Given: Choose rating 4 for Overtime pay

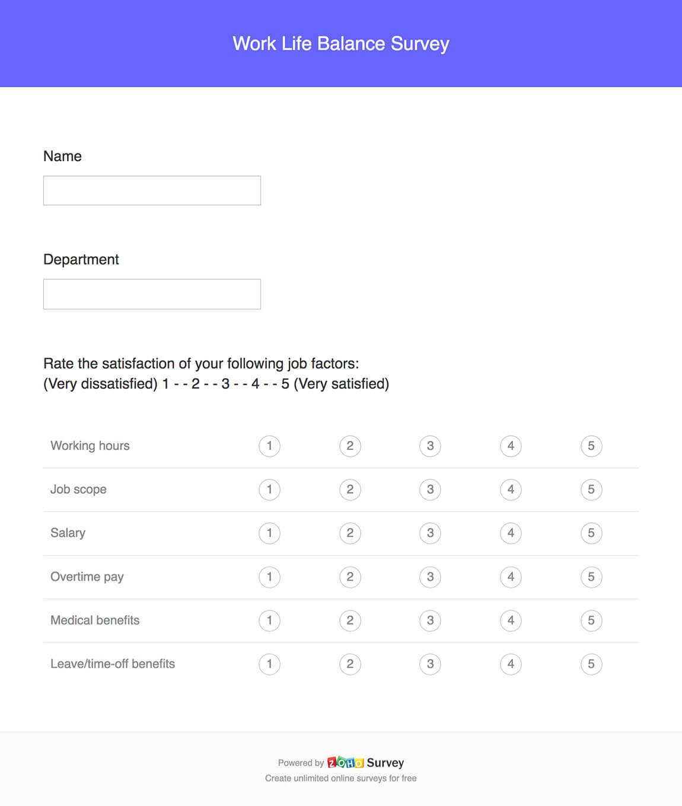Looking at the screenshot, I should pyautogui.click(x=511, y=577).
